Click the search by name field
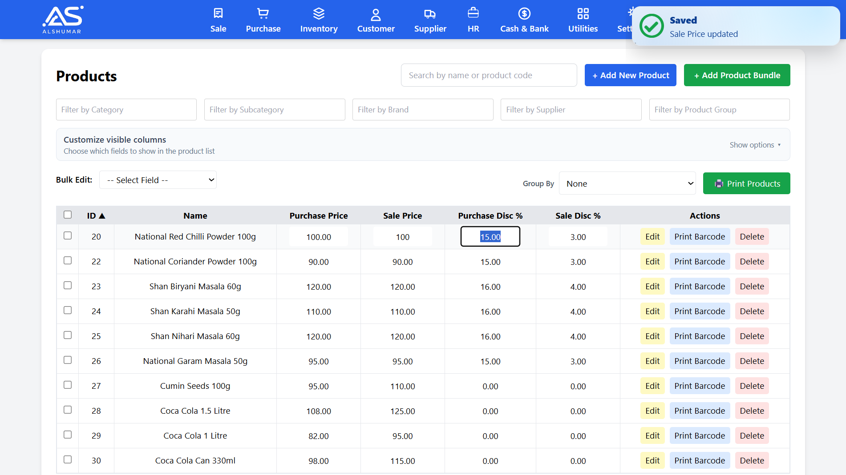Image resolution: width=846 pixels, height=475 pixels. 488,75
